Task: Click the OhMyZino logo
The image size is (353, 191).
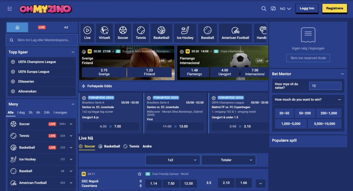Action: coord(46,9)
